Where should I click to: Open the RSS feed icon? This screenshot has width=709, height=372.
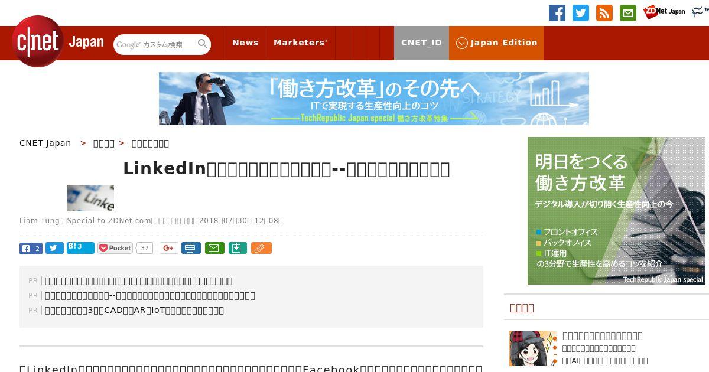tap(604, 13)
